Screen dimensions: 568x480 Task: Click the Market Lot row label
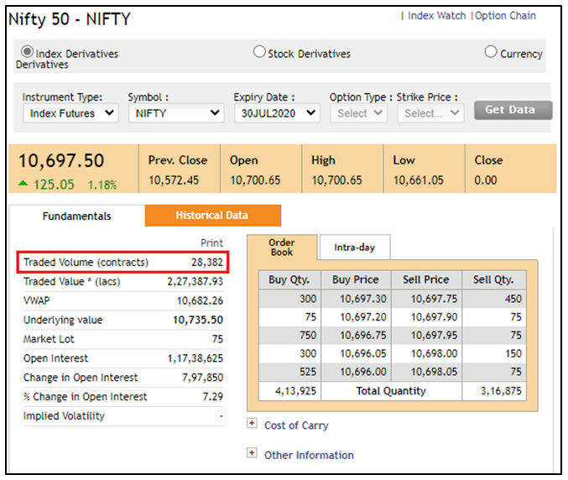click(x=49, y=339)
